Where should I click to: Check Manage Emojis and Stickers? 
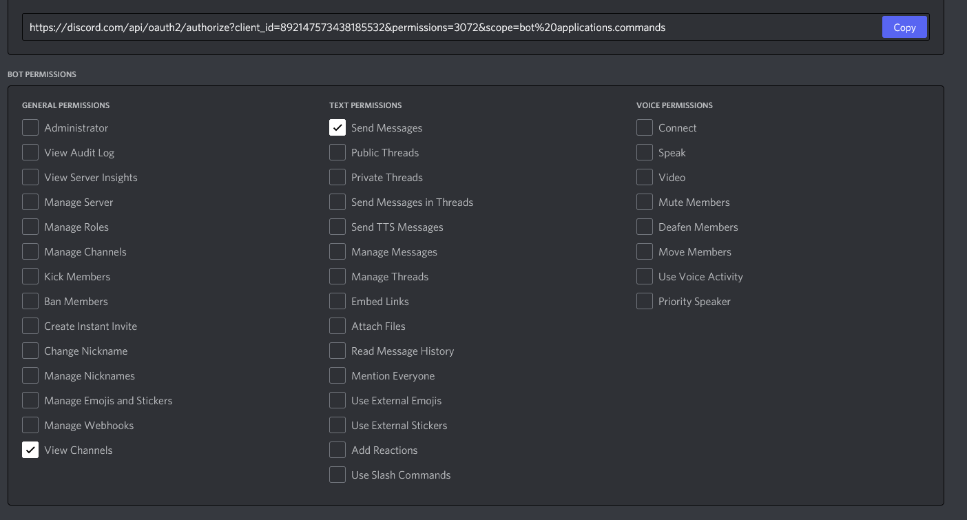[30, 400]
